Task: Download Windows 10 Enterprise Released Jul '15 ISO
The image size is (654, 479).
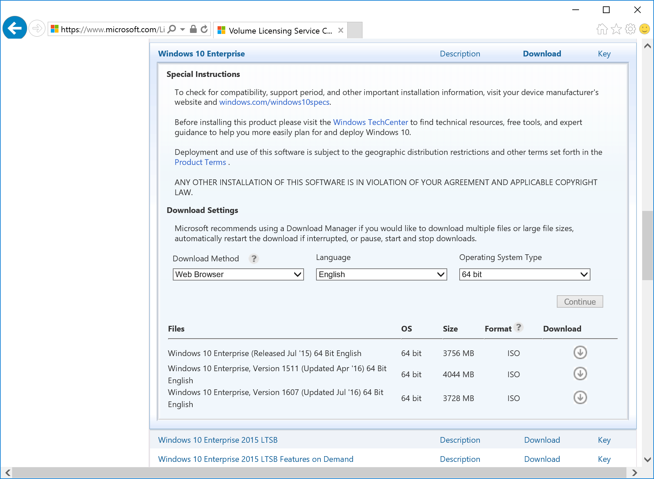Action: pos(580,352)
